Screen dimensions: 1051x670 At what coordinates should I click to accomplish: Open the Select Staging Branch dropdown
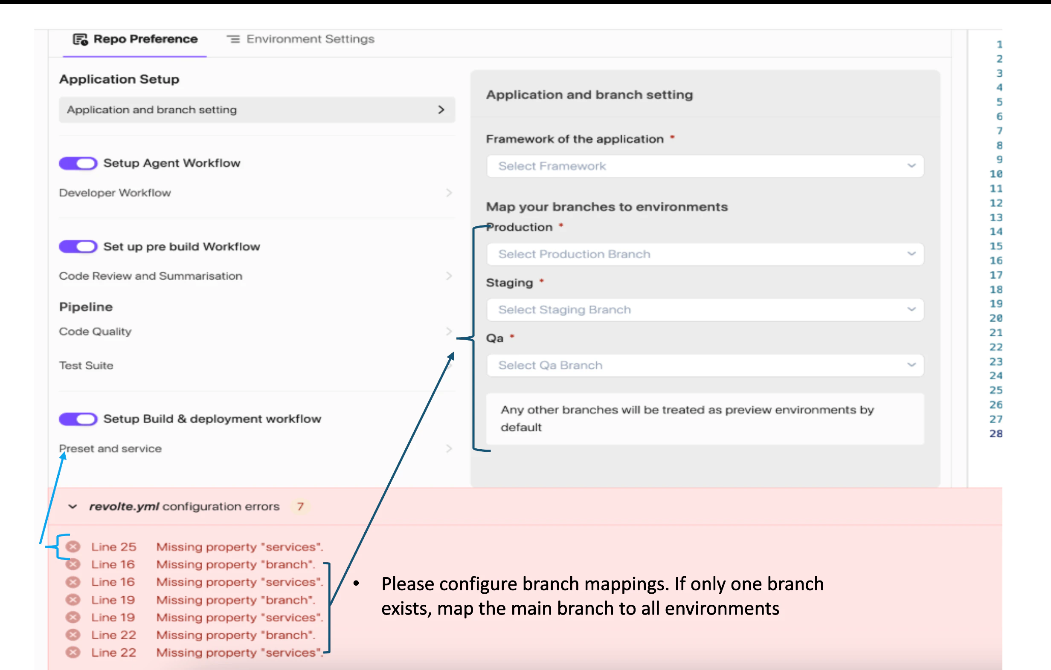pos(705,310)
